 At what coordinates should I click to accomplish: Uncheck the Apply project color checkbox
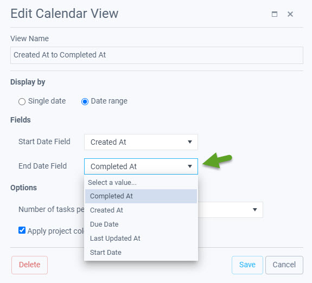pyautogui.click(x=22, y=230)
